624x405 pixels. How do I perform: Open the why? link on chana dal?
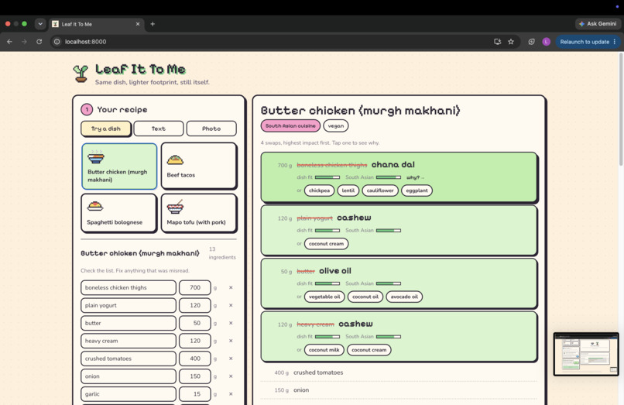pos(415,177)
